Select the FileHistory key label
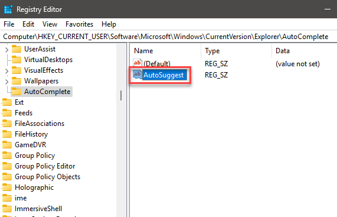 (31, 134)
